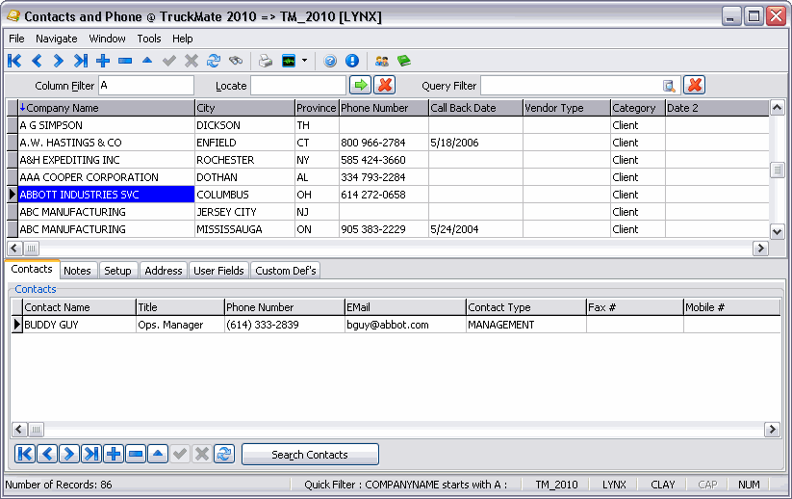Open query picker inside Query Filter field

(x=669, y=86)
